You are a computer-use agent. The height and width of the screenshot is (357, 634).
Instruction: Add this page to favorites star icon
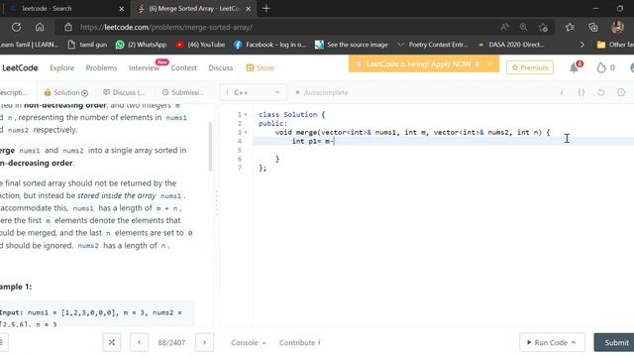coord(544,27)
